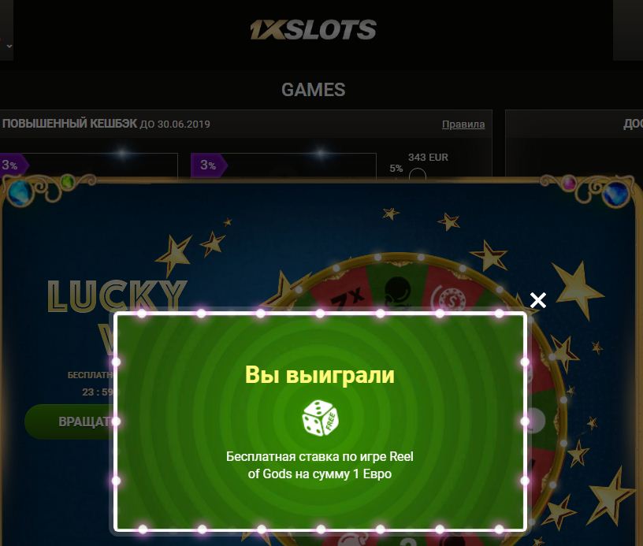Image resolution: width=643 pixels, height=546 pixels.
Task: Click the 343 EUR cashback amount
Action: click(428, 158)
